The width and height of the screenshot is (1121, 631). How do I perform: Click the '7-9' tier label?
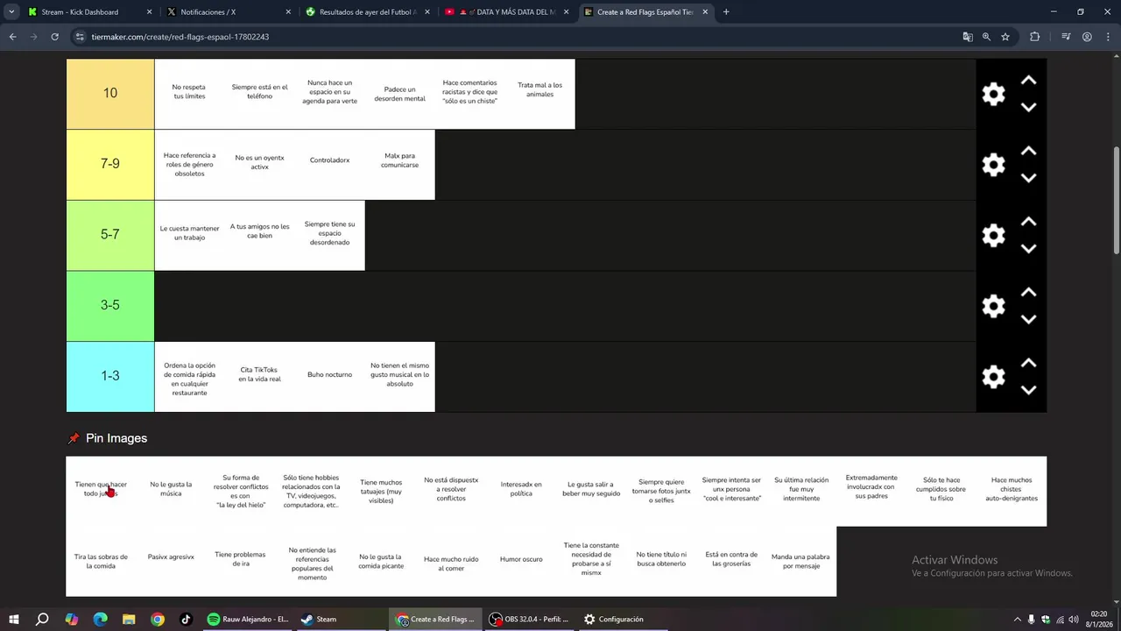(110, 165)
